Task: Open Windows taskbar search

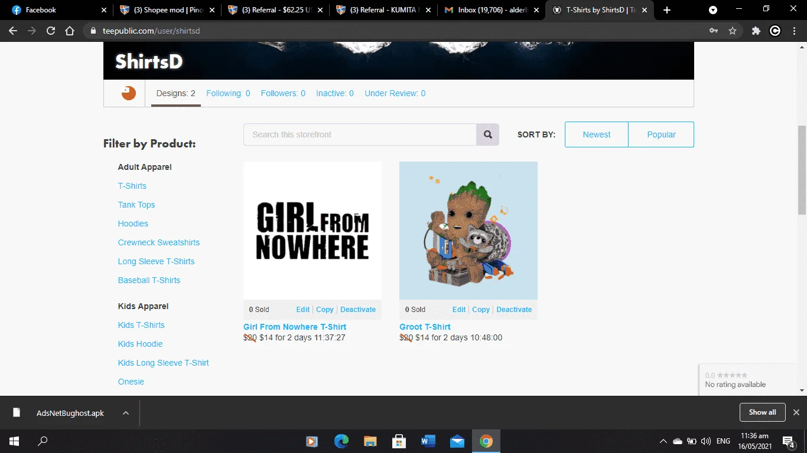Action: (x=43, y=441)
